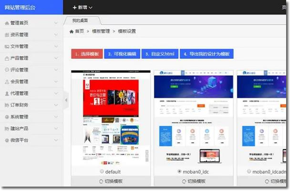Screen dimensions: 296x192
Task: Click 4. 导出我的设计为模板 button
Action: point(207,54)
